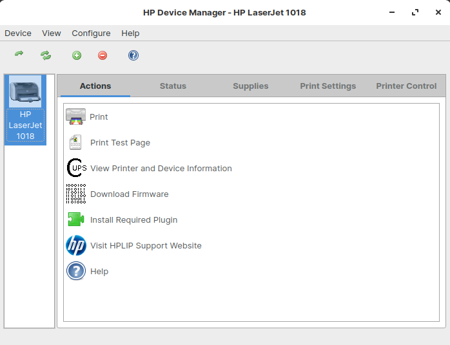Open the Configure menu
450x345 pixels.
click(x=91, y=33)
